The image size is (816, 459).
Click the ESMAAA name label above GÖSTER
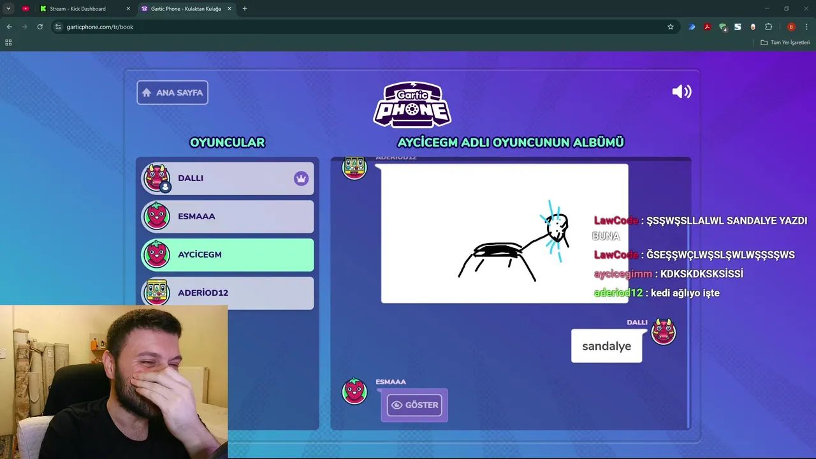click(391, 382)
